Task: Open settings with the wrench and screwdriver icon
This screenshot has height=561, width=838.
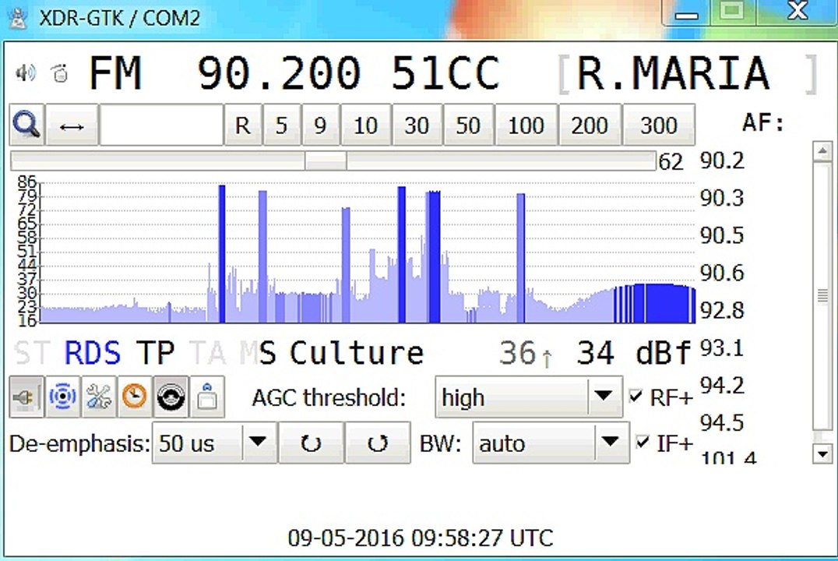Action: tap(99, 397)
